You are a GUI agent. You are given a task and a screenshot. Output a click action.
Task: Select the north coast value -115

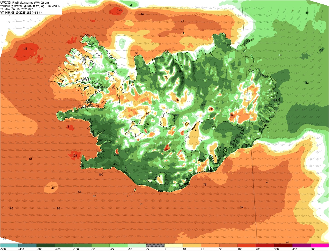click(x=138, y=69)
